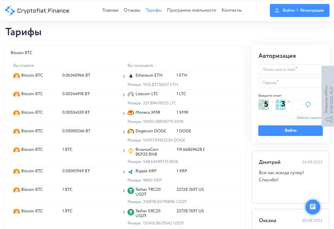This screenshot has width=334, height=229.
Task: Click the Litecoin LTC coin icon
Action: [131, 94]
